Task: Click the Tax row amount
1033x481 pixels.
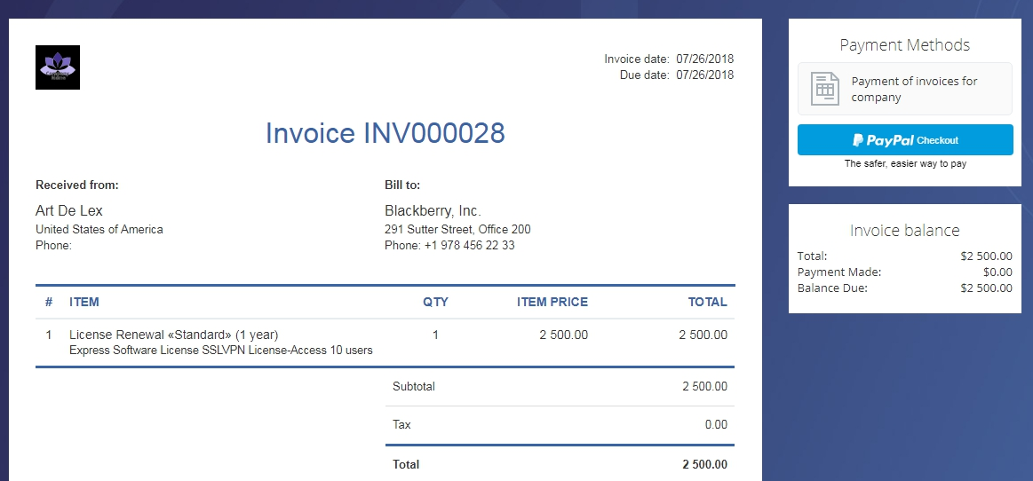Action: tap(716, 424)
